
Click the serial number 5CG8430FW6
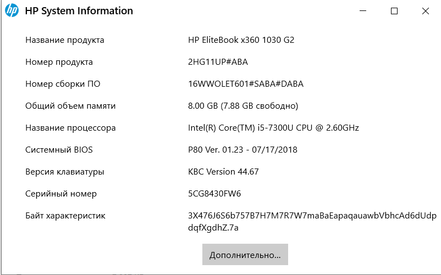pyautogui.click(x=214, y=194)
